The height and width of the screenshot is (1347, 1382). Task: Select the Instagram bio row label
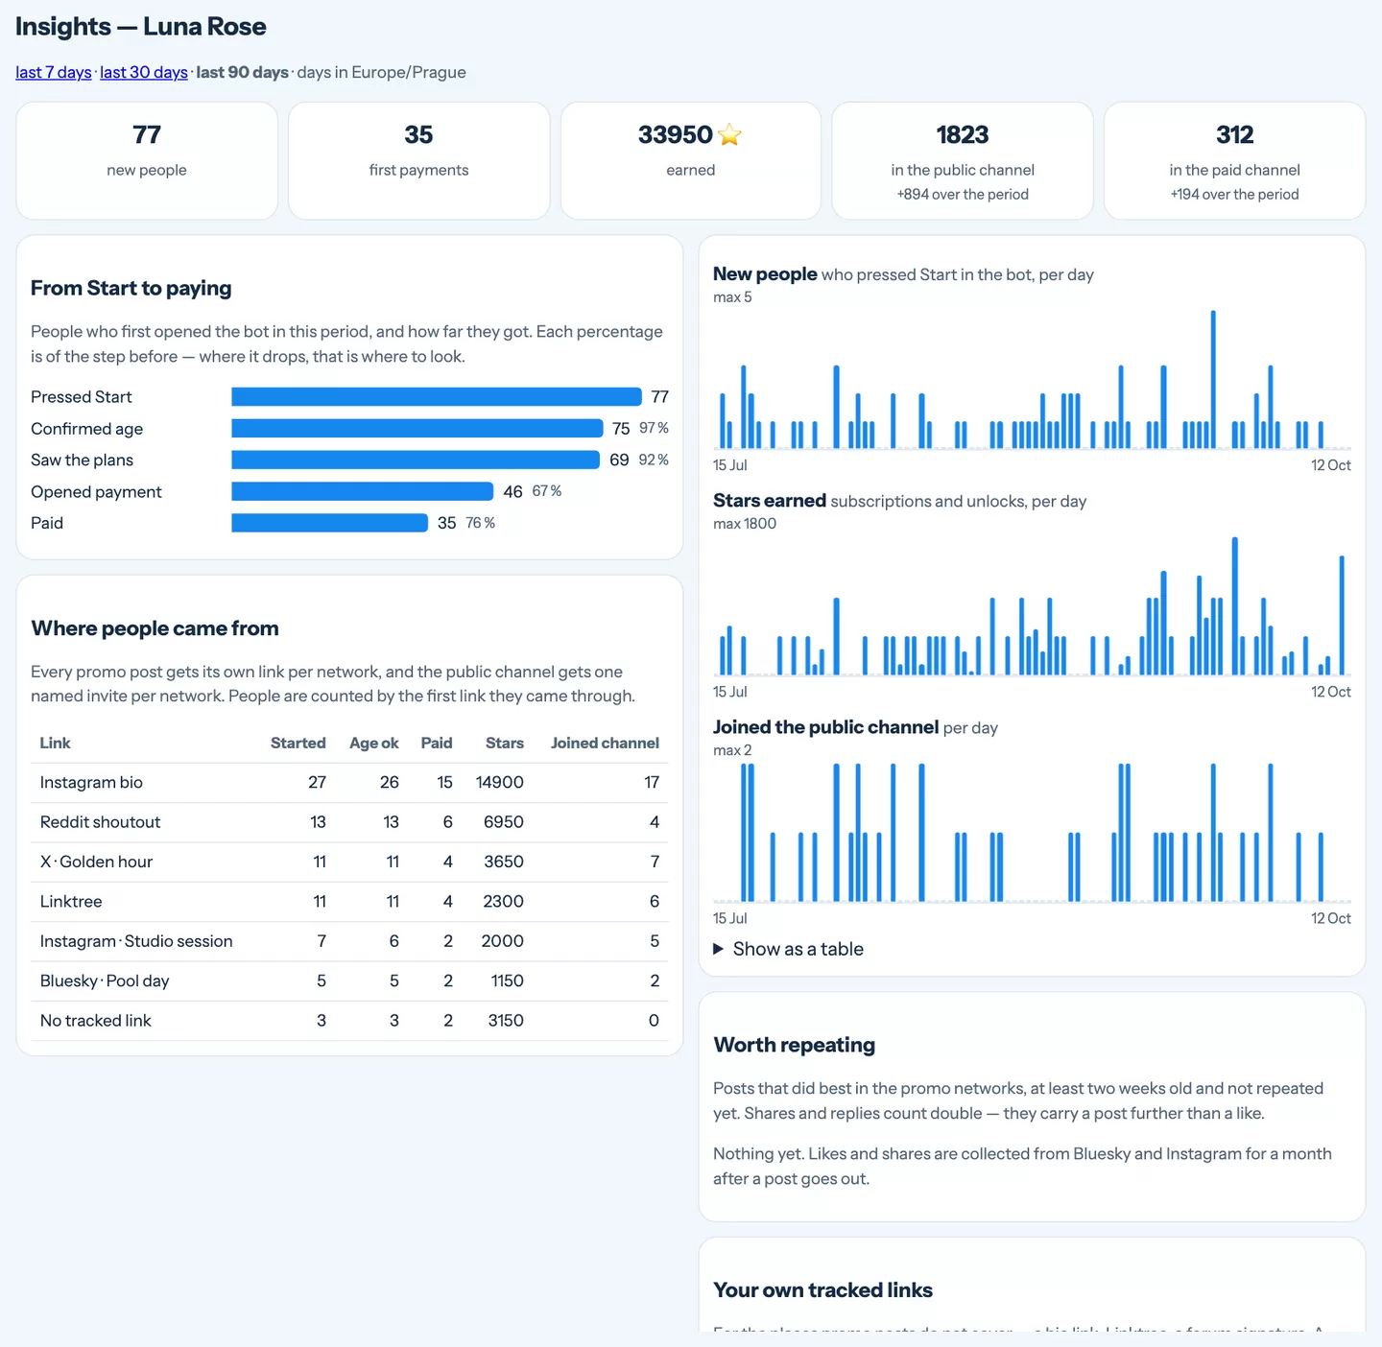coord(91,783)
